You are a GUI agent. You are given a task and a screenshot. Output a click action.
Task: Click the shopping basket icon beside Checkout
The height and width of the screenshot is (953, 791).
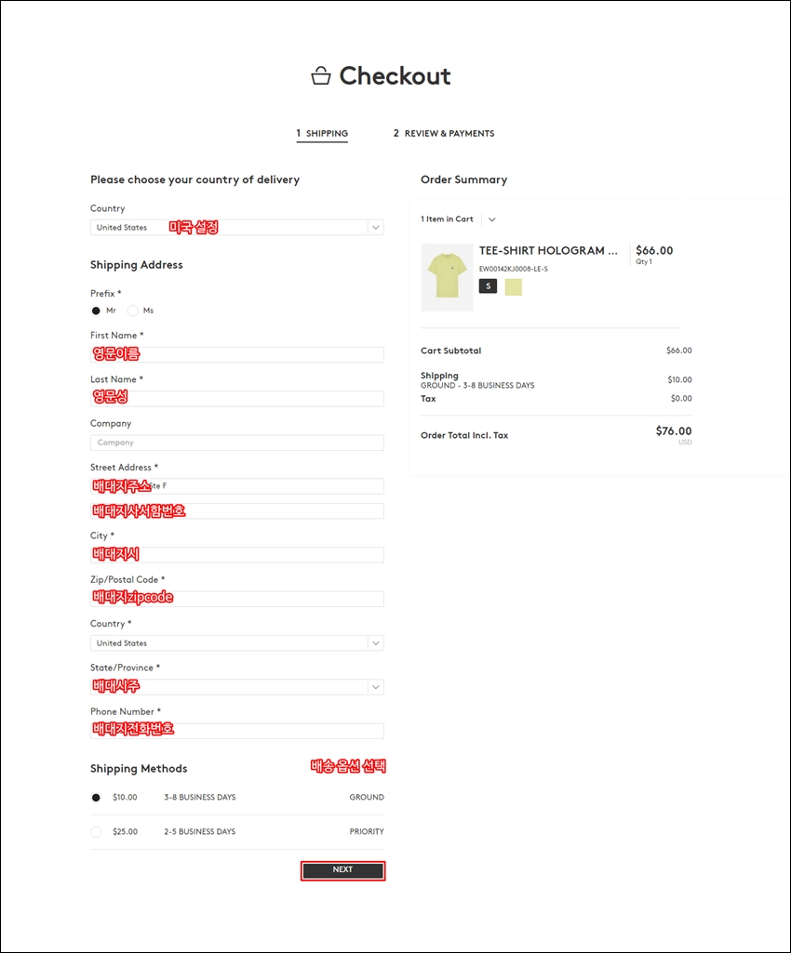coord(321,76)
